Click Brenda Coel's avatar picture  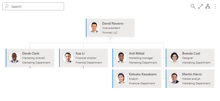click(x=174, y=58)
